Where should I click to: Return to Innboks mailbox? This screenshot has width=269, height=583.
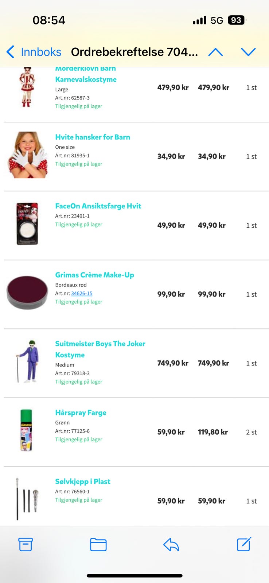tap(41, 52)
